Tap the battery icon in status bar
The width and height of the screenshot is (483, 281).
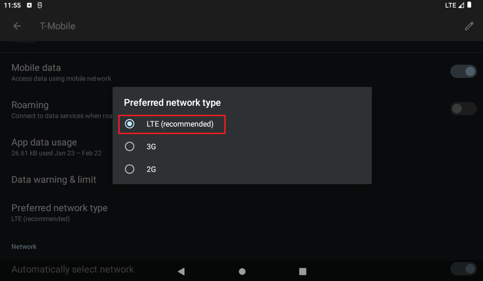pyautogui.click(x=469, y=5)
